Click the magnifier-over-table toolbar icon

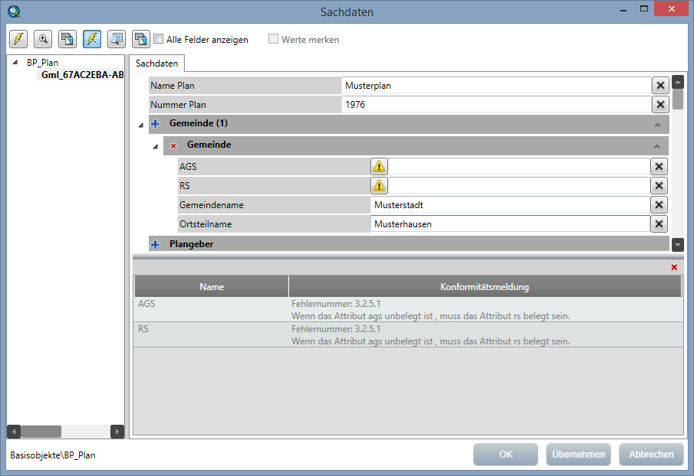click(x=116, y=39)
